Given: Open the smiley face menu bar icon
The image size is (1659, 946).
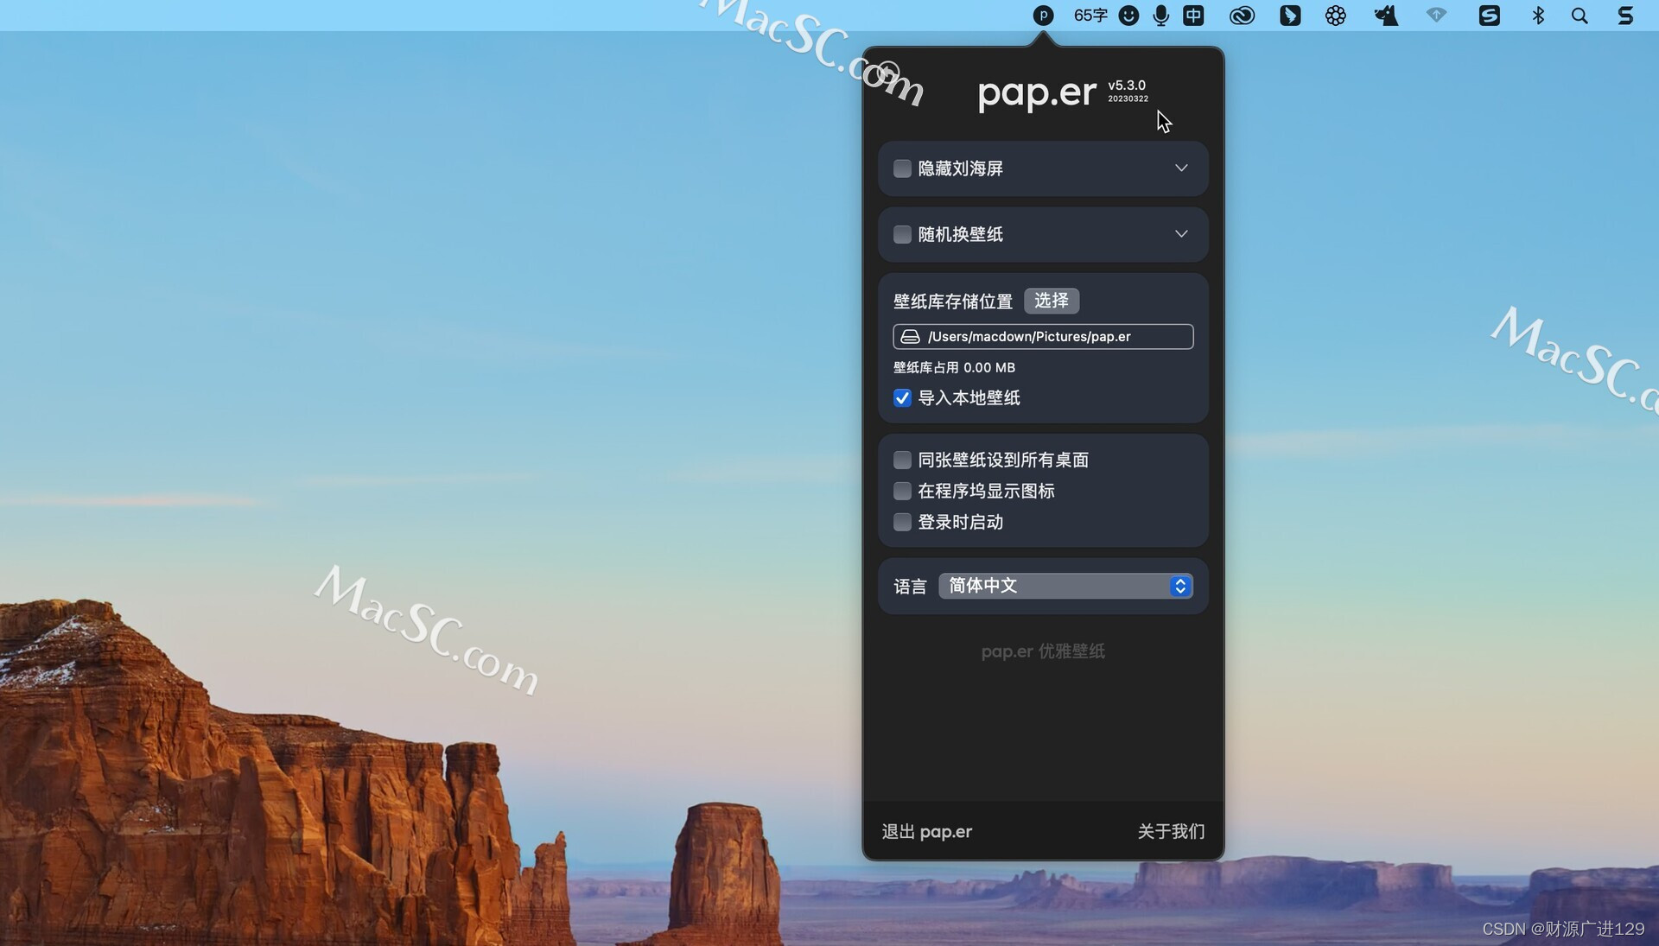Looking at the screenshot, I should pyautogui.click(x=1128, y=16).
